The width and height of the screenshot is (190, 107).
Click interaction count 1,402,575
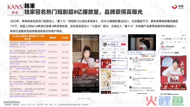click(x=65, y=73)
